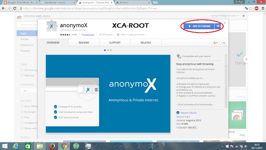Image resolution: width=266 pixels, height=150 pixels.
Task: Show the second screenshot carousel dot
Action: [108, 50]
